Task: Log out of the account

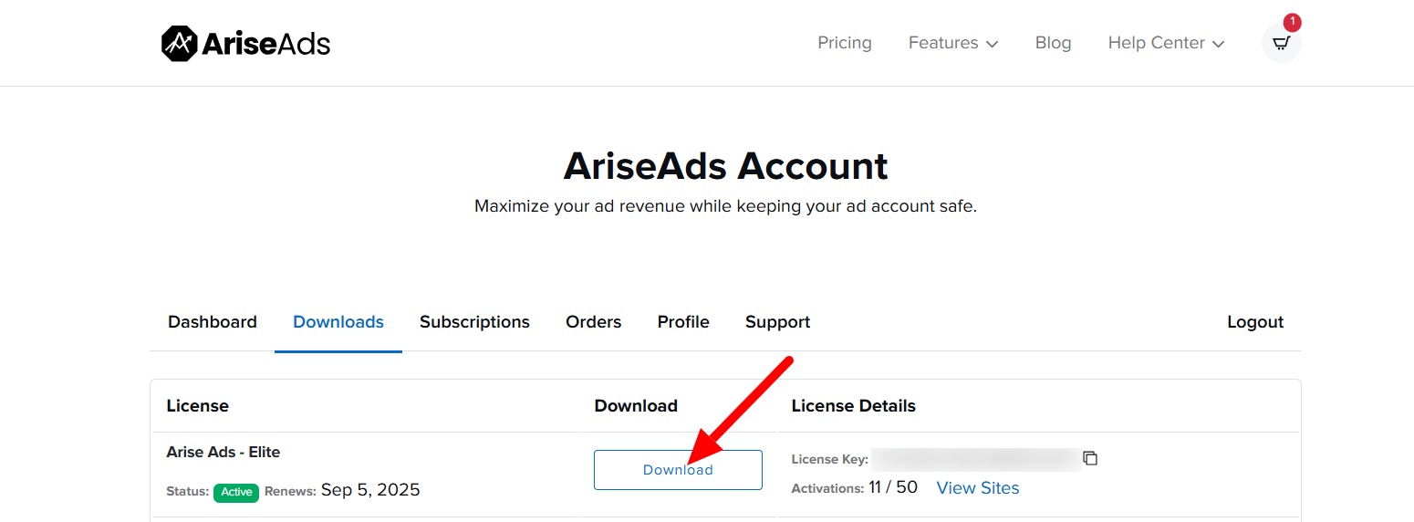Action: click(1254, 322)
